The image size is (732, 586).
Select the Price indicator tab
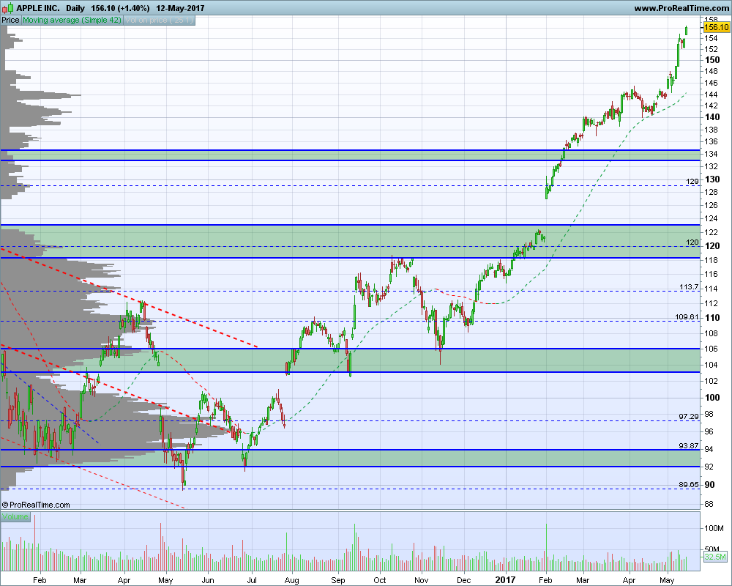[10, 20]
